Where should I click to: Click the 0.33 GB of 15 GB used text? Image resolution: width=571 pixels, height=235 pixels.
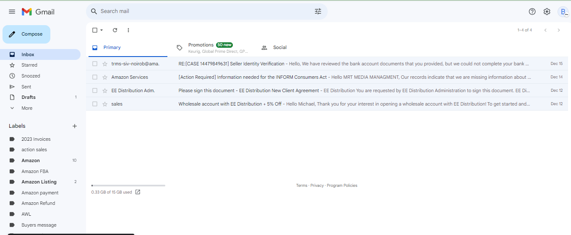[x=112, y=192]
